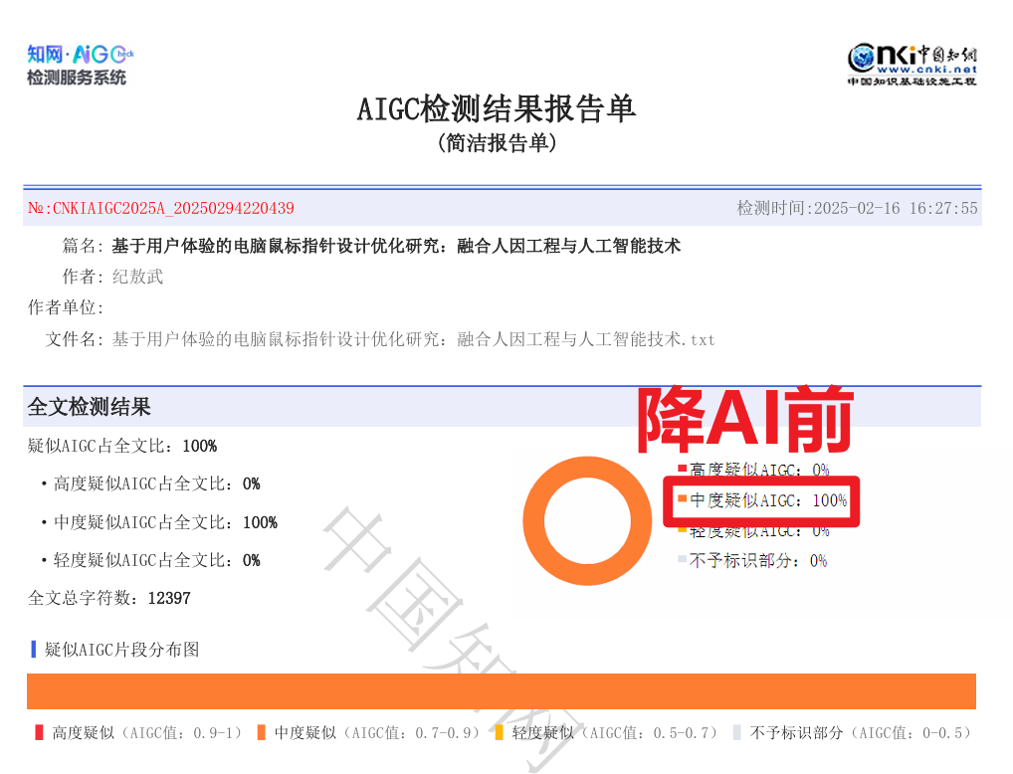Click the blue marker beside 疑似AIGC片段分布图
Viewport: 1013px width, 774px height.
[33, 650]
